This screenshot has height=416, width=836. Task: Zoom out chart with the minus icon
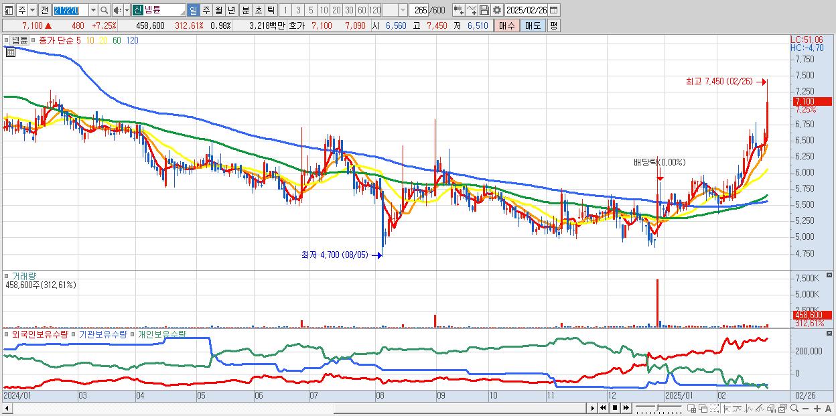coord(805,409)
